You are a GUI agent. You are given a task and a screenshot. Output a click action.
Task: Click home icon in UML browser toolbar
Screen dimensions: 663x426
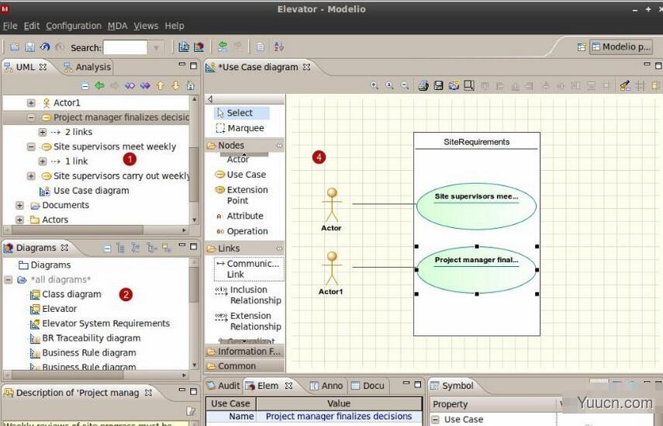tap(191, 86)
